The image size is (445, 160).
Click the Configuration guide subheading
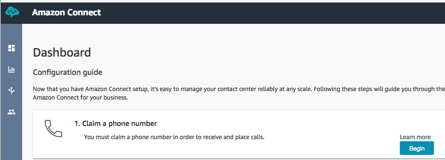point(67,72)
